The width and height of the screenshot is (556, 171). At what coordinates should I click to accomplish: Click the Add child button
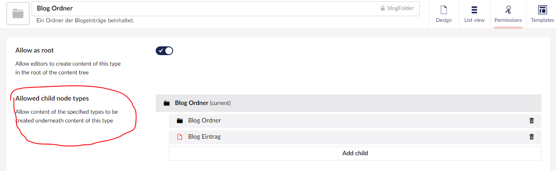355,154
